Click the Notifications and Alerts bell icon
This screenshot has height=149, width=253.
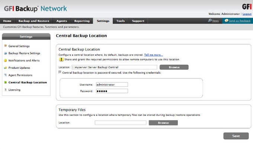tap(6, 61)
